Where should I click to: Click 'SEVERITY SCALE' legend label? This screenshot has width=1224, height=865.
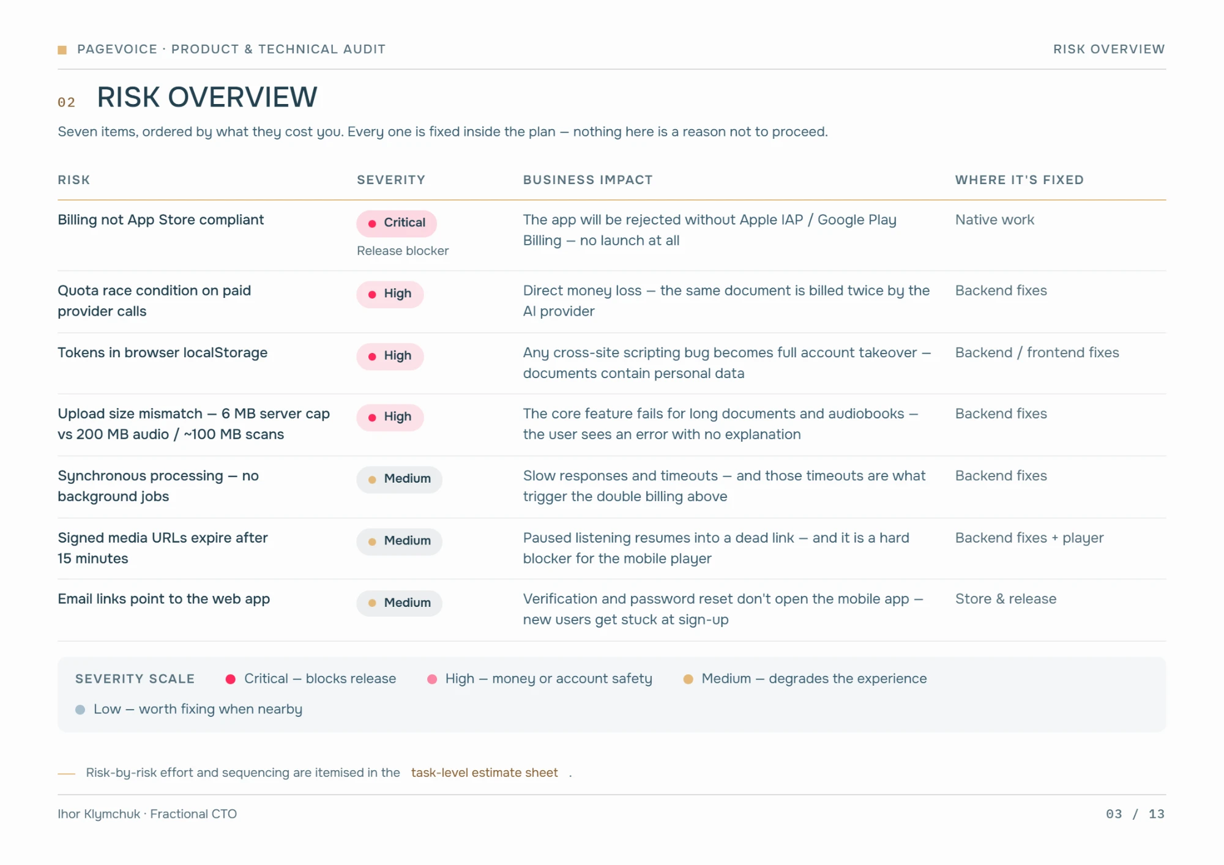(x=135, y=679)
